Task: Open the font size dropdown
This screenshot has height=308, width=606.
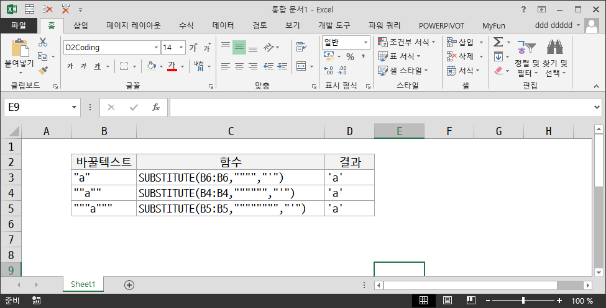Action: tap(181, 48)
